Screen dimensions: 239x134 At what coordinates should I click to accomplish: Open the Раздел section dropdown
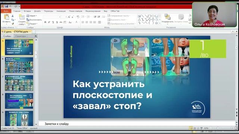click(x=32, y=24)
